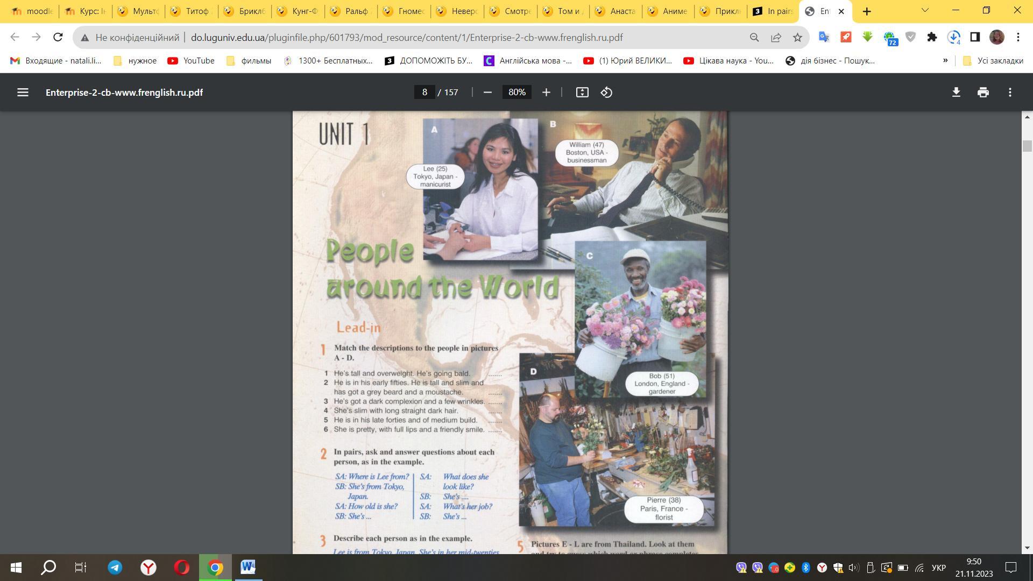Open Telegram from taskbar
Screen dimensions: 1033x581
115,568
